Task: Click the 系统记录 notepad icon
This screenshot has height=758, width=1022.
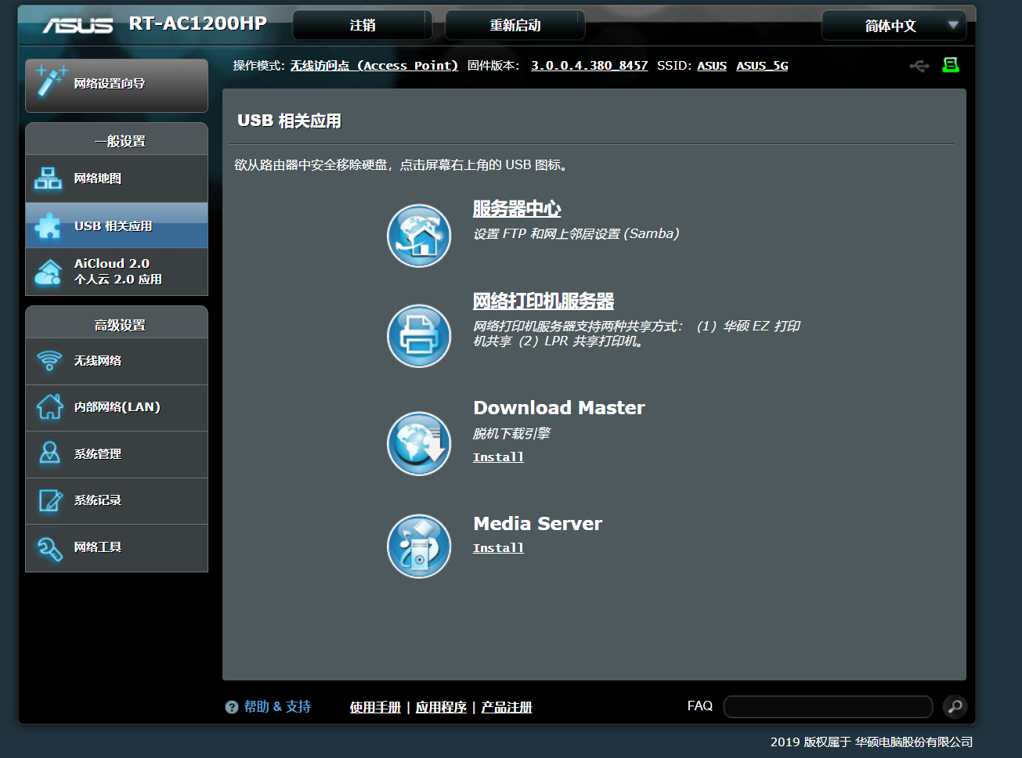Action: [x=49, y=500]
